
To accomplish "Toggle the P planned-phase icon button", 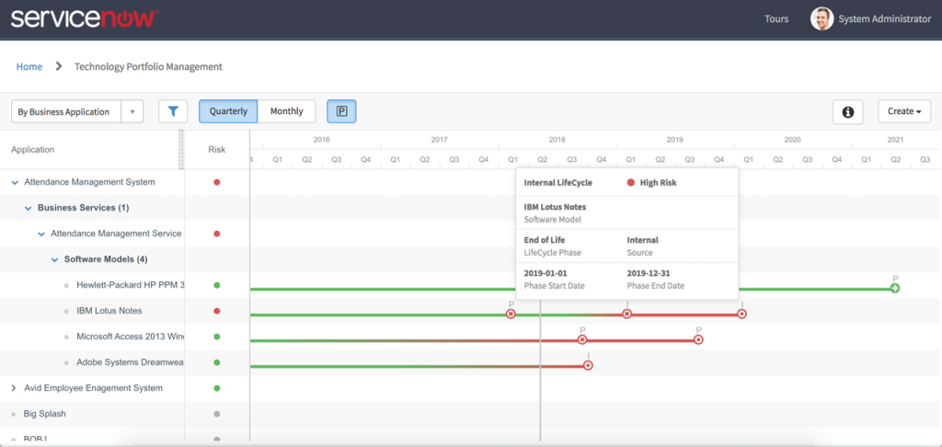I will [341, 111].
